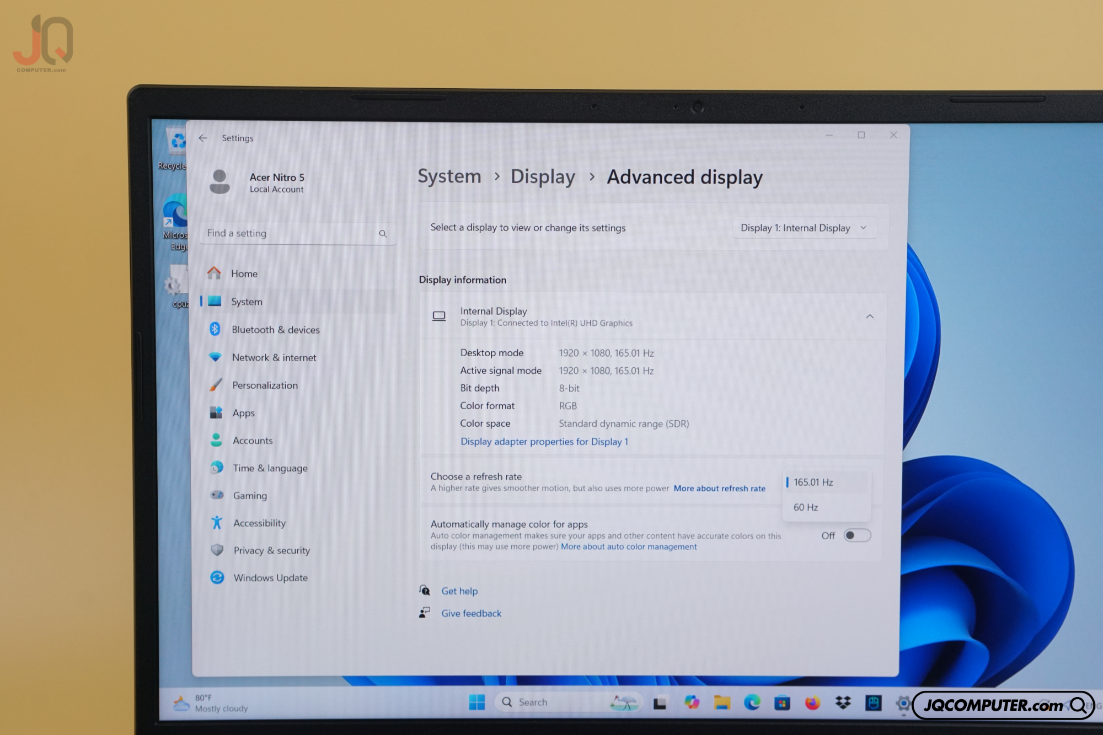
Task: Click the user avatar for Acer Nitro 5
Action: [x=219, y=182]
